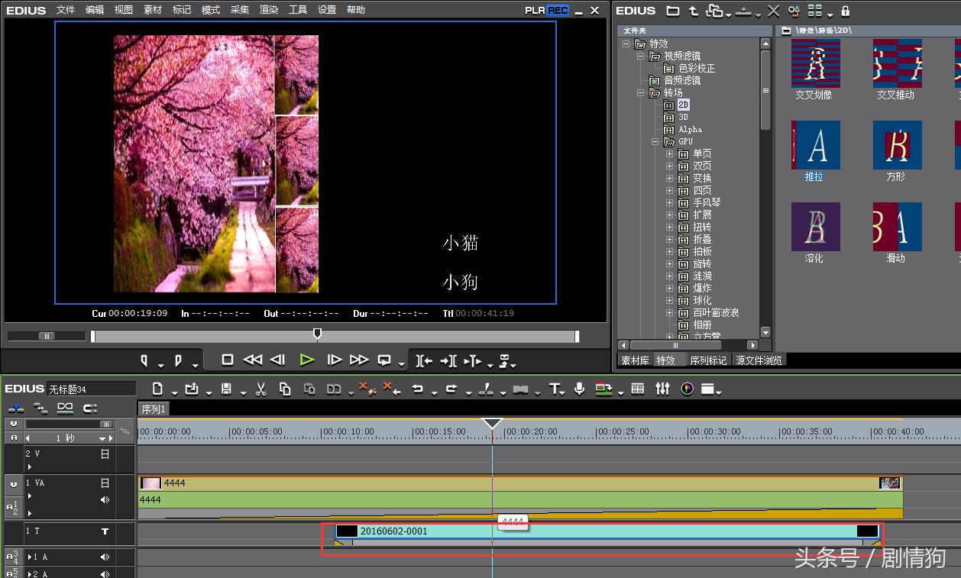Expand the 手风琴 folder under GPU
Viewport: 961px width, 578px height.
(x=670, y=203)
